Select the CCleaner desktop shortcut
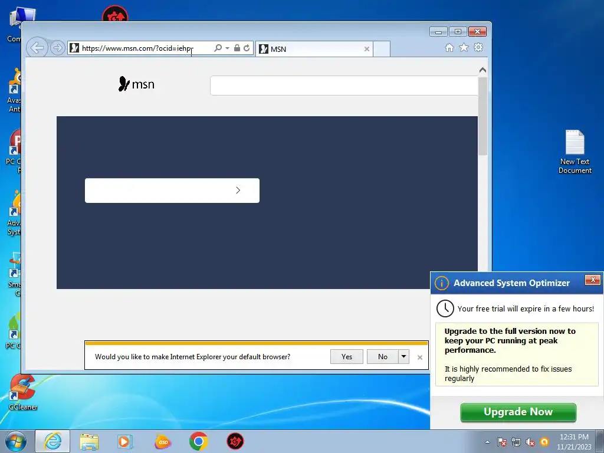Viewport: 604px width, 453px height. point(23,392)
